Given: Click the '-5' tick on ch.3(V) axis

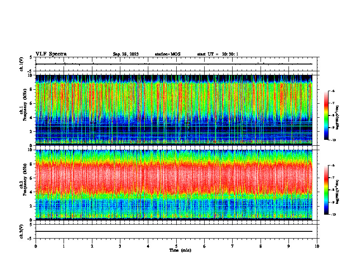Looking at the screenshot, I should 30,239.
